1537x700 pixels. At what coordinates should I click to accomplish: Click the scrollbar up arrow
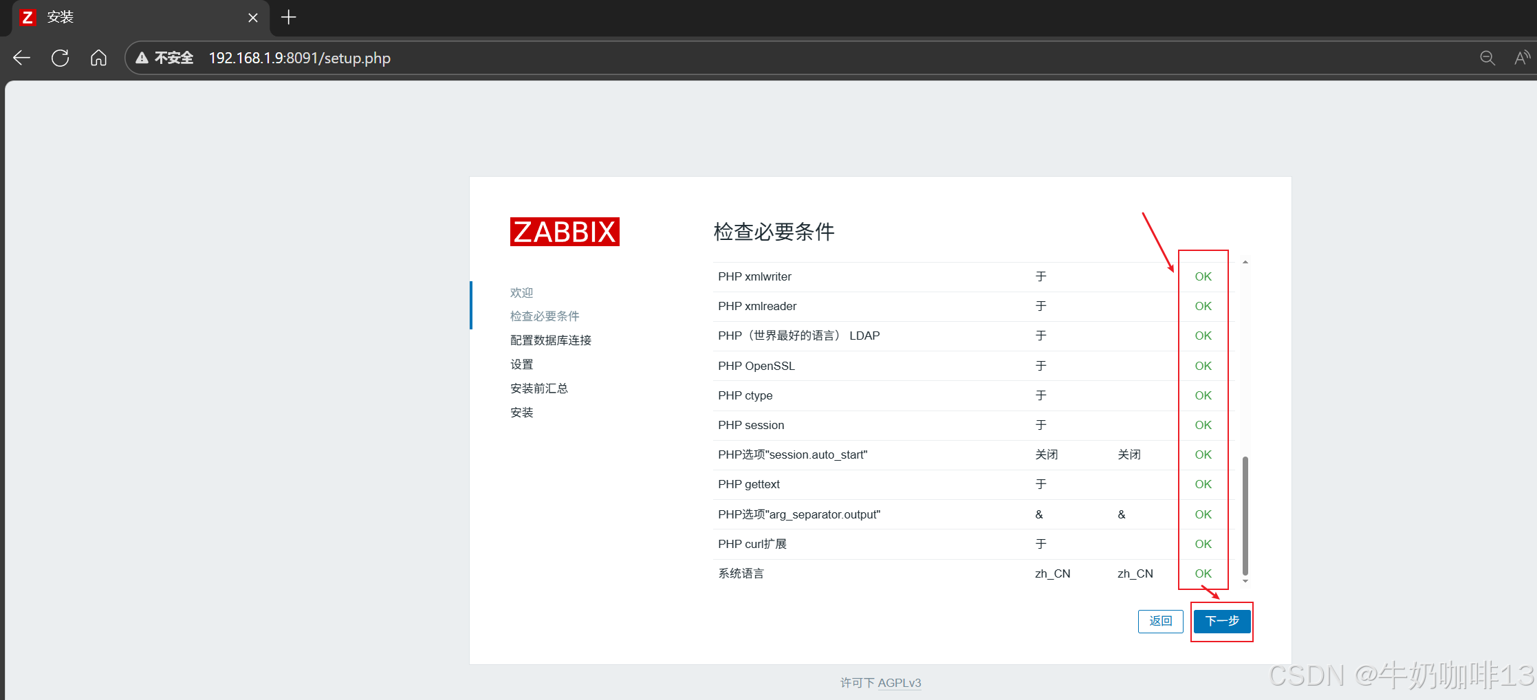(1245, 262)
